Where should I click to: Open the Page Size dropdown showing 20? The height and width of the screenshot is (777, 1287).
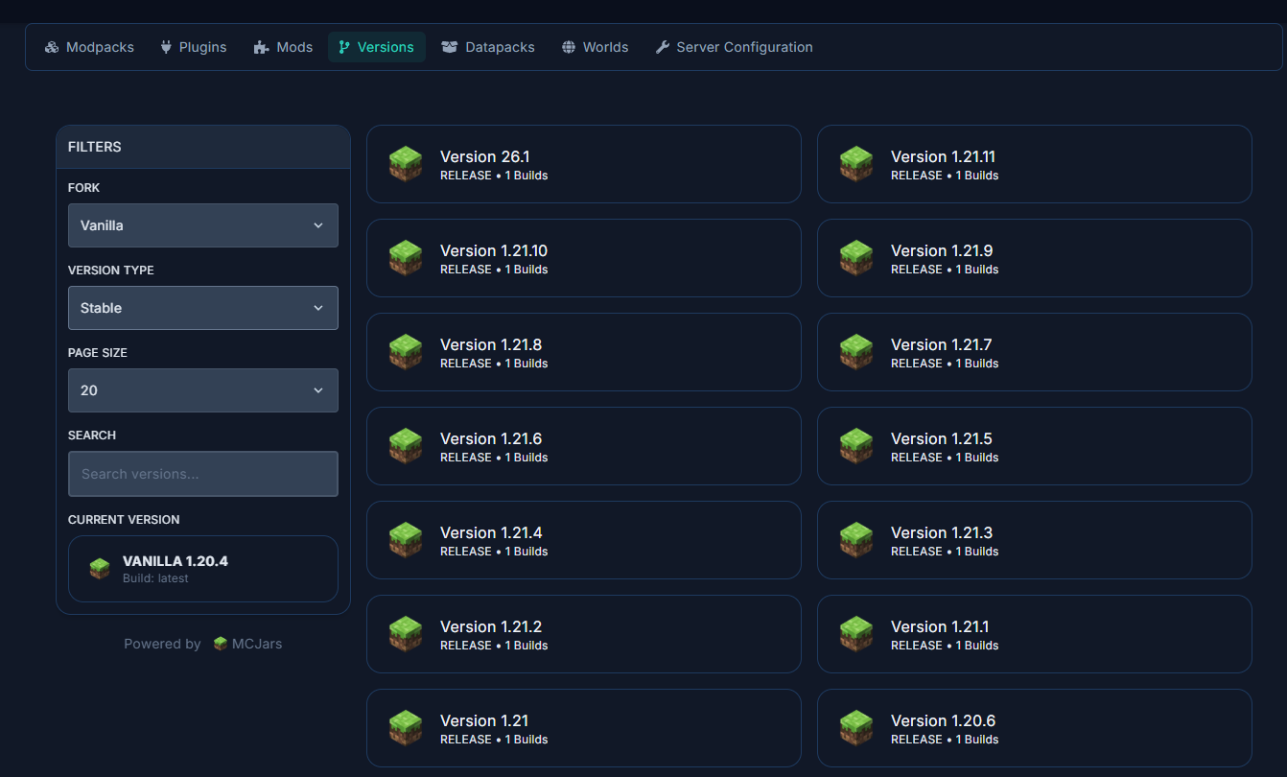coord(203,390)
